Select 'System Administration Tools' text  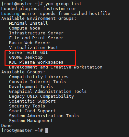(44, 116)
